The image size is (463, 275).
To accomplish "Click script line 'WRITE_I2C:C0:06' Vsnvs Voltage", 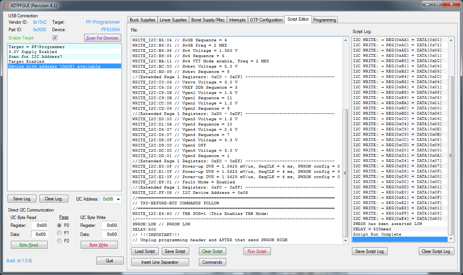I will [185, 82].
